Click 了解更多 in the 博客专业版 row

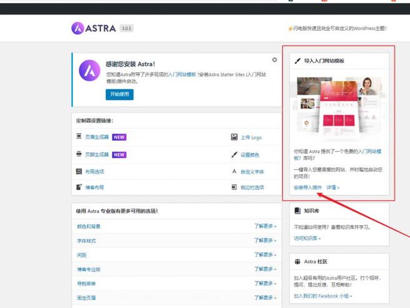tap(265, 268)
